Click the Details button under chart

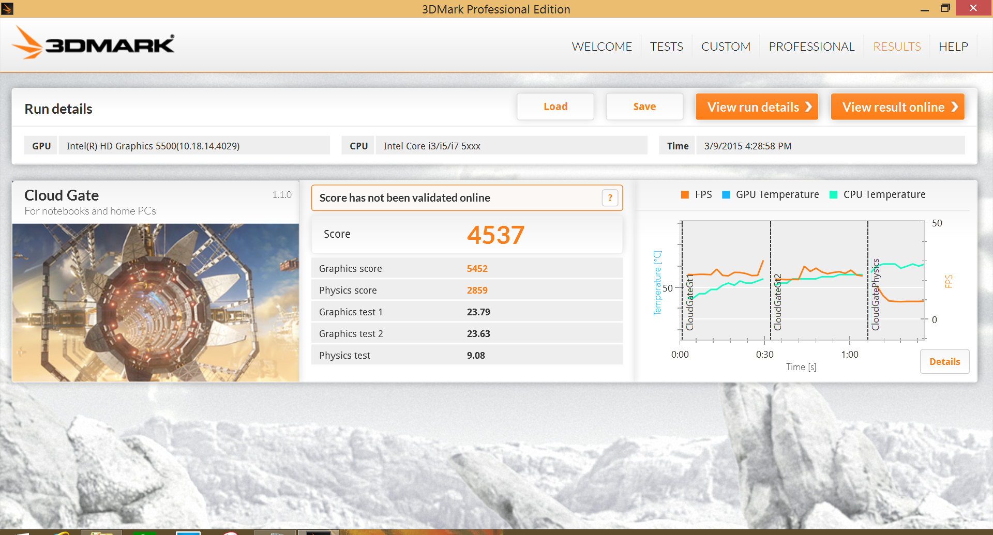pos(944,361)
